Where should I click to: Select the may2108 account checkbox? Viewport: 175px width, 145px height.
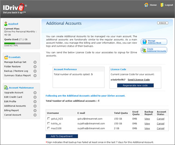pyautogui.click(x=49, y=128)
